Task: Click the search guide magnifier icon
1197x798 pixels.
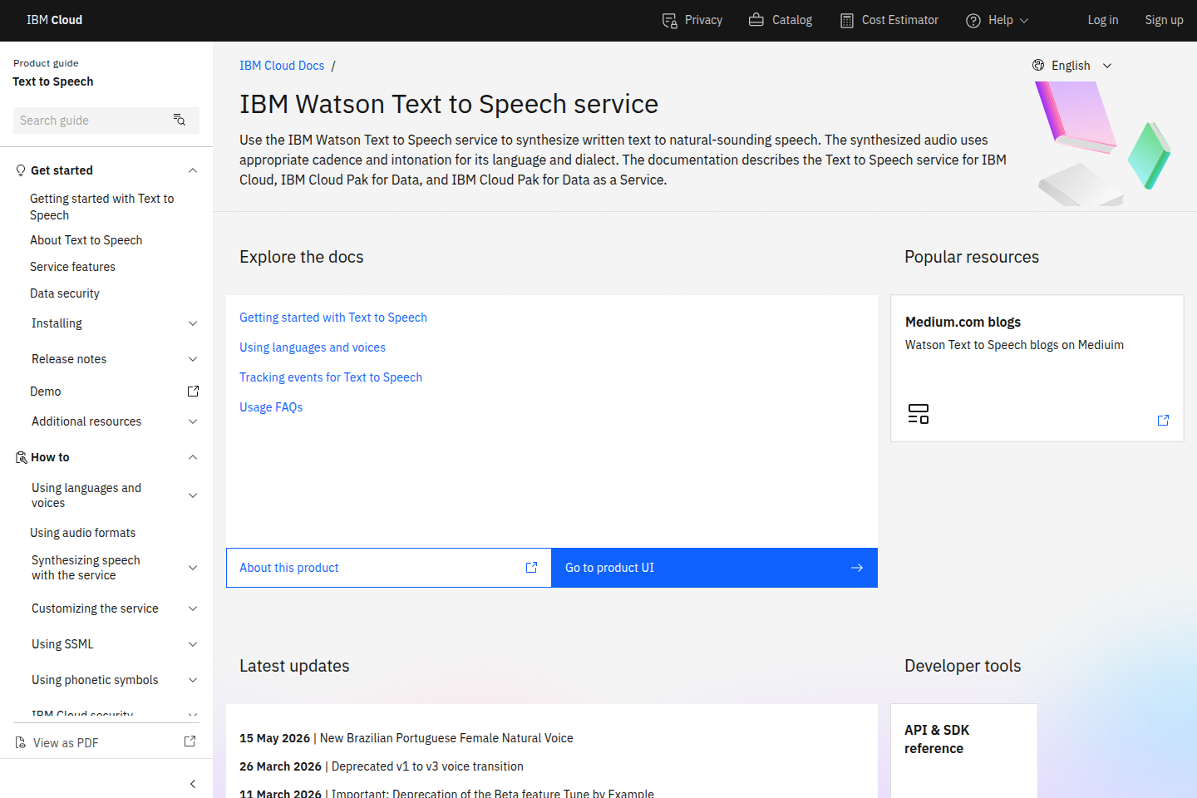Action: (x=179, y=120)
